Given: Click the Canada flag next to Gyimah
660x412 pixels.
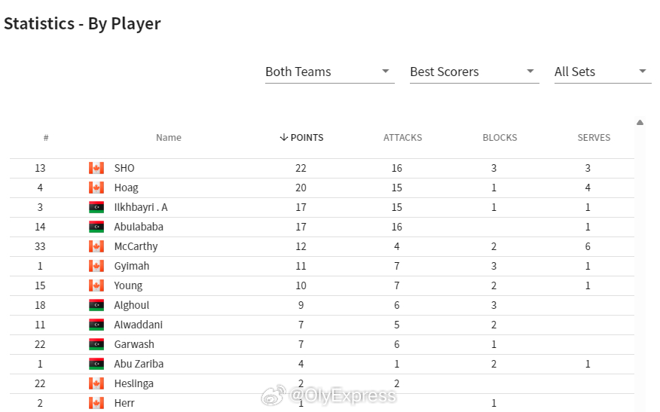Looking at the screenshot, I should point(96,266).
